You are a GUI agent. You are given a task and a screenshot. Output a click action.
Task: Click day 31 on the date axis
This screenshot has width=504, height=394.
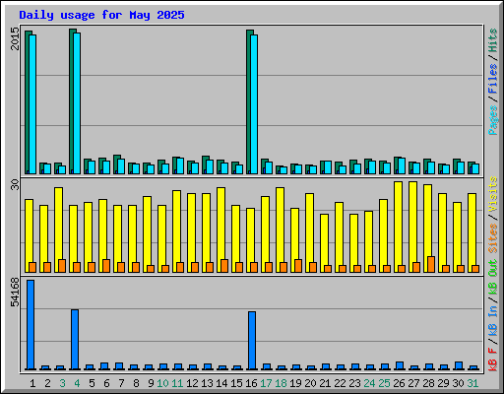472,383
